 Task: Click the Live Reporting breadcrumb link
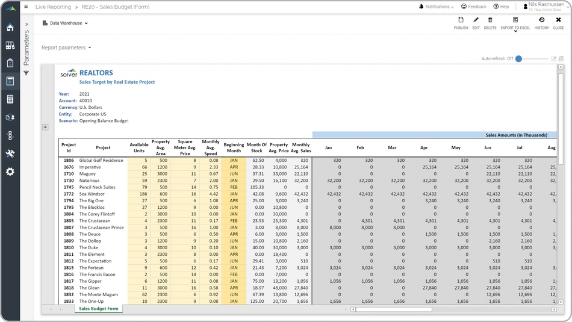click(x=53, y=7)
